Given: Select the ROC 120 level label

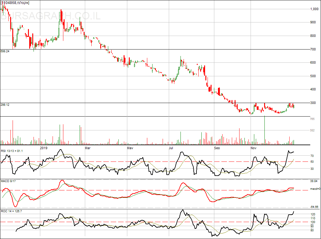Looking at the screenshot, I should (x=313, y=215).
